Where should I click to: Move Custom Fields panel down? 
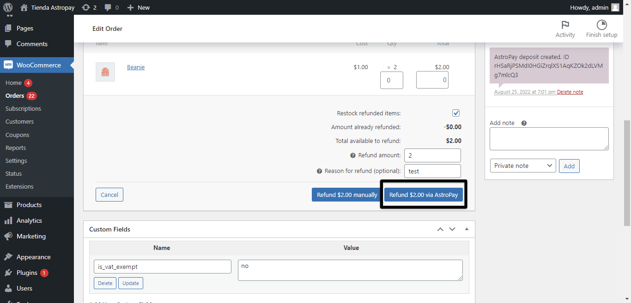[452, 229]
